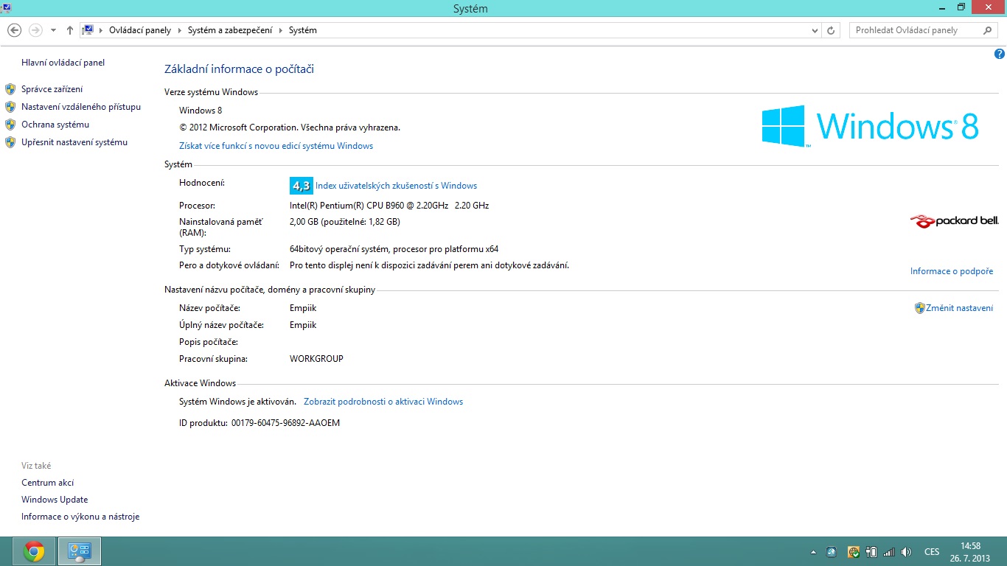The width and height of the screenshot is (1007, 566).
Task: Open Centrum akcí link
Action: tap(48, 483)
